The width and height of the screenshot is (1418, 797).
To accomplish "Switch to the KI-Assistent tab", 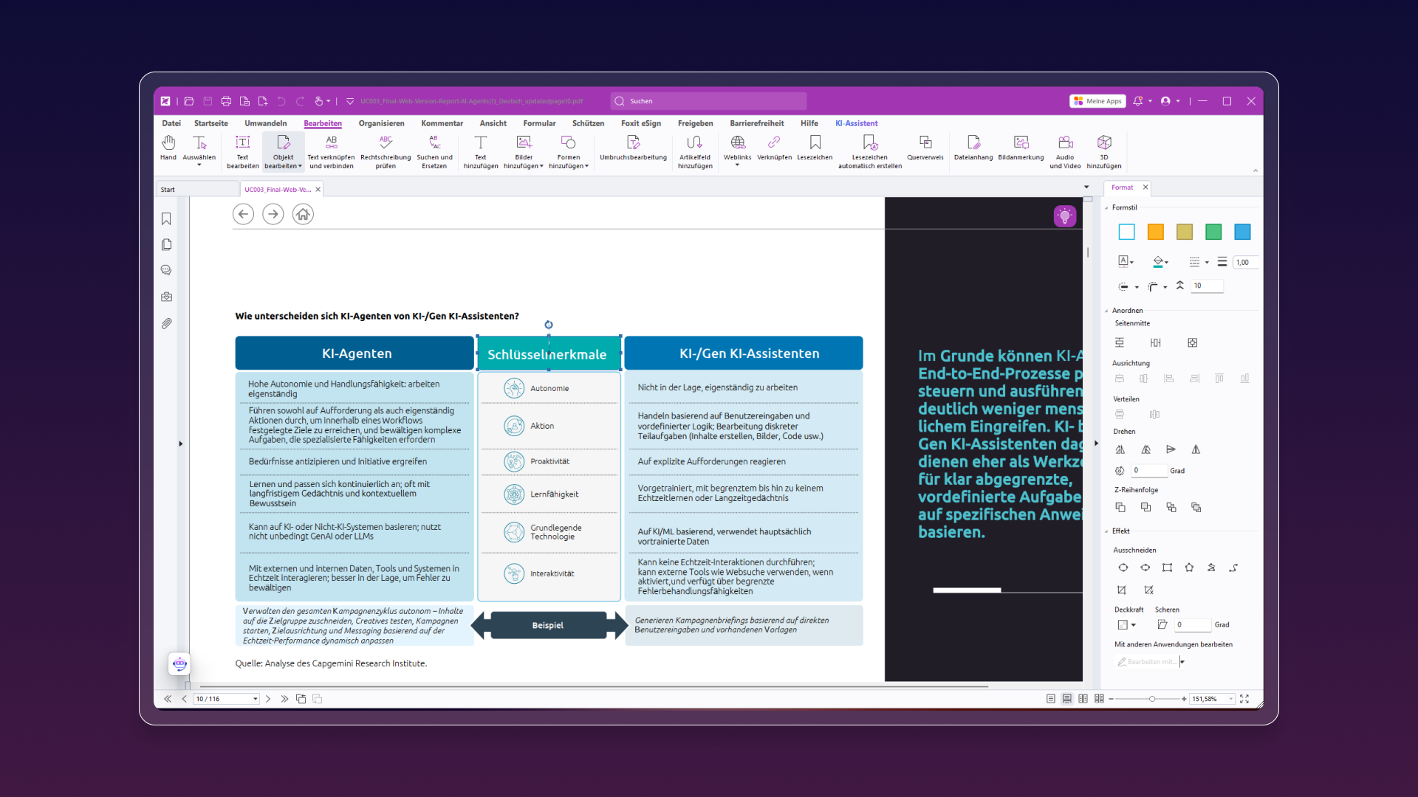I will tap(856, 123).
